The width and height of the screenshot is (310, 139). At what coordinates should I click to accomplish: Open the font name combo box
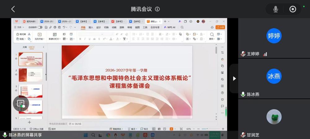(91, 34)
